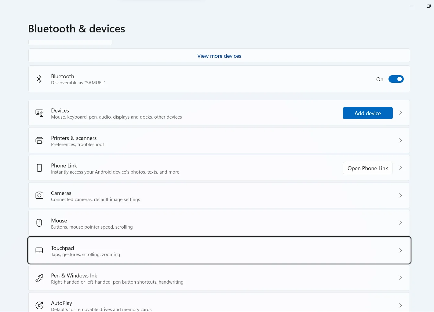Open Printers & scanners via its chevron

click(400, 141)
